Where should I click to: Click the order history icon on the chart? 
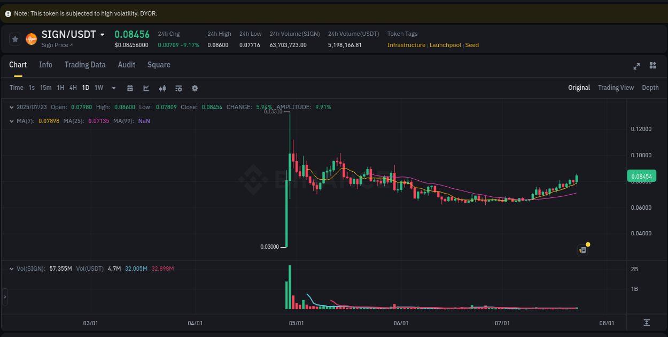(x=582, y=250)
